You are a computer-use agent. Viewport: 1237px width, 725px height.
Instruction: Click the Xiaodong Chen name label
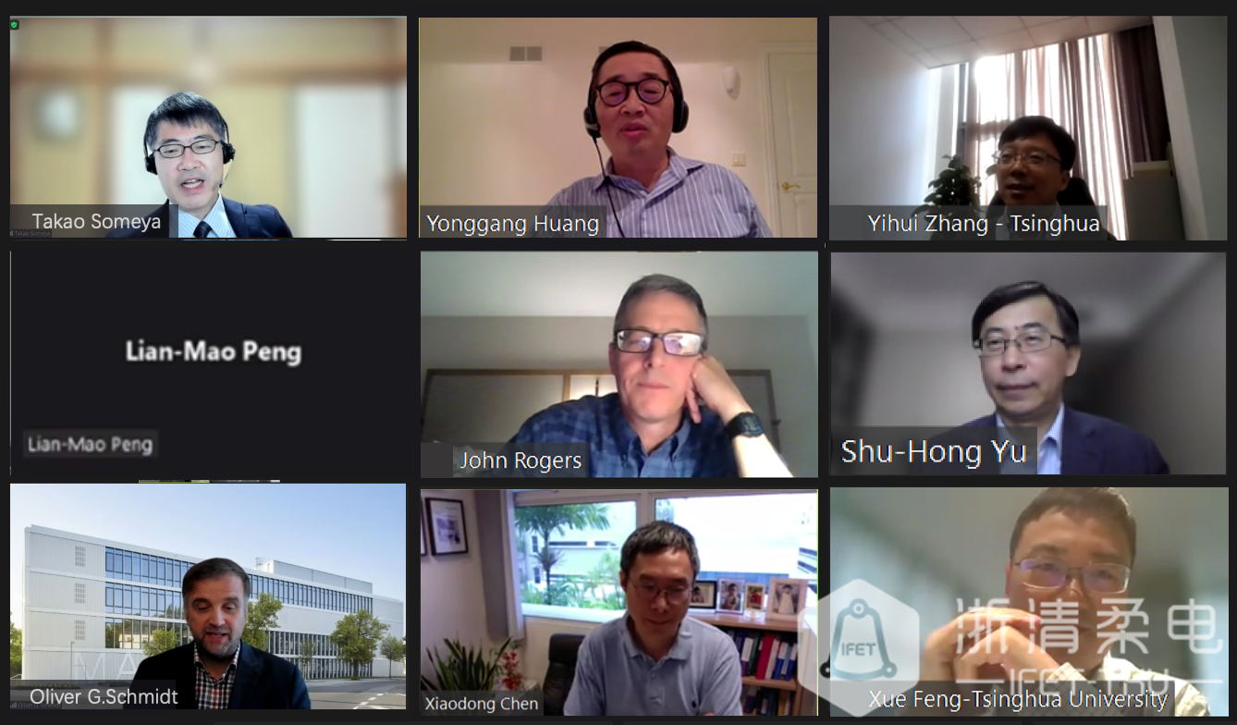[x=481, y=704]
